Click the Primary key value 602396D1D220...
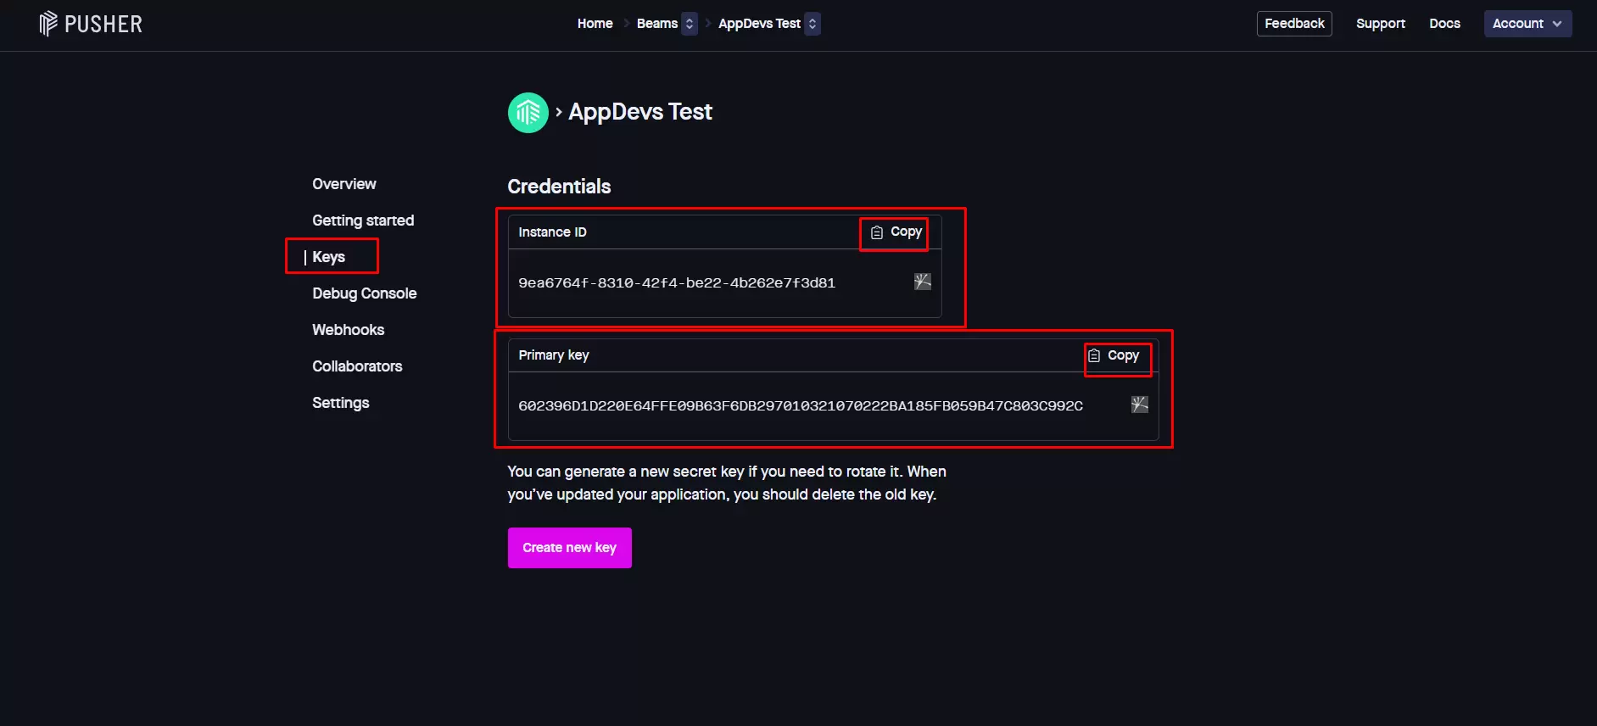 tap(801, 406)
